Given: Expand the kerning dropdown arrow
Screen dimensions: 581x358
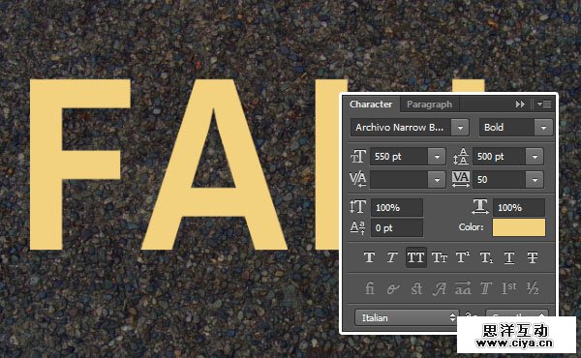Looking at the screenshot, I should click(x=437, y=180).
